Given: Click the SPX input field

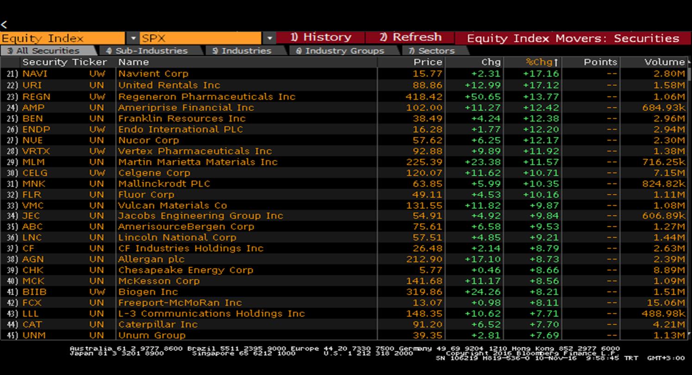Looking at the screenshot, I should [201, 38].
